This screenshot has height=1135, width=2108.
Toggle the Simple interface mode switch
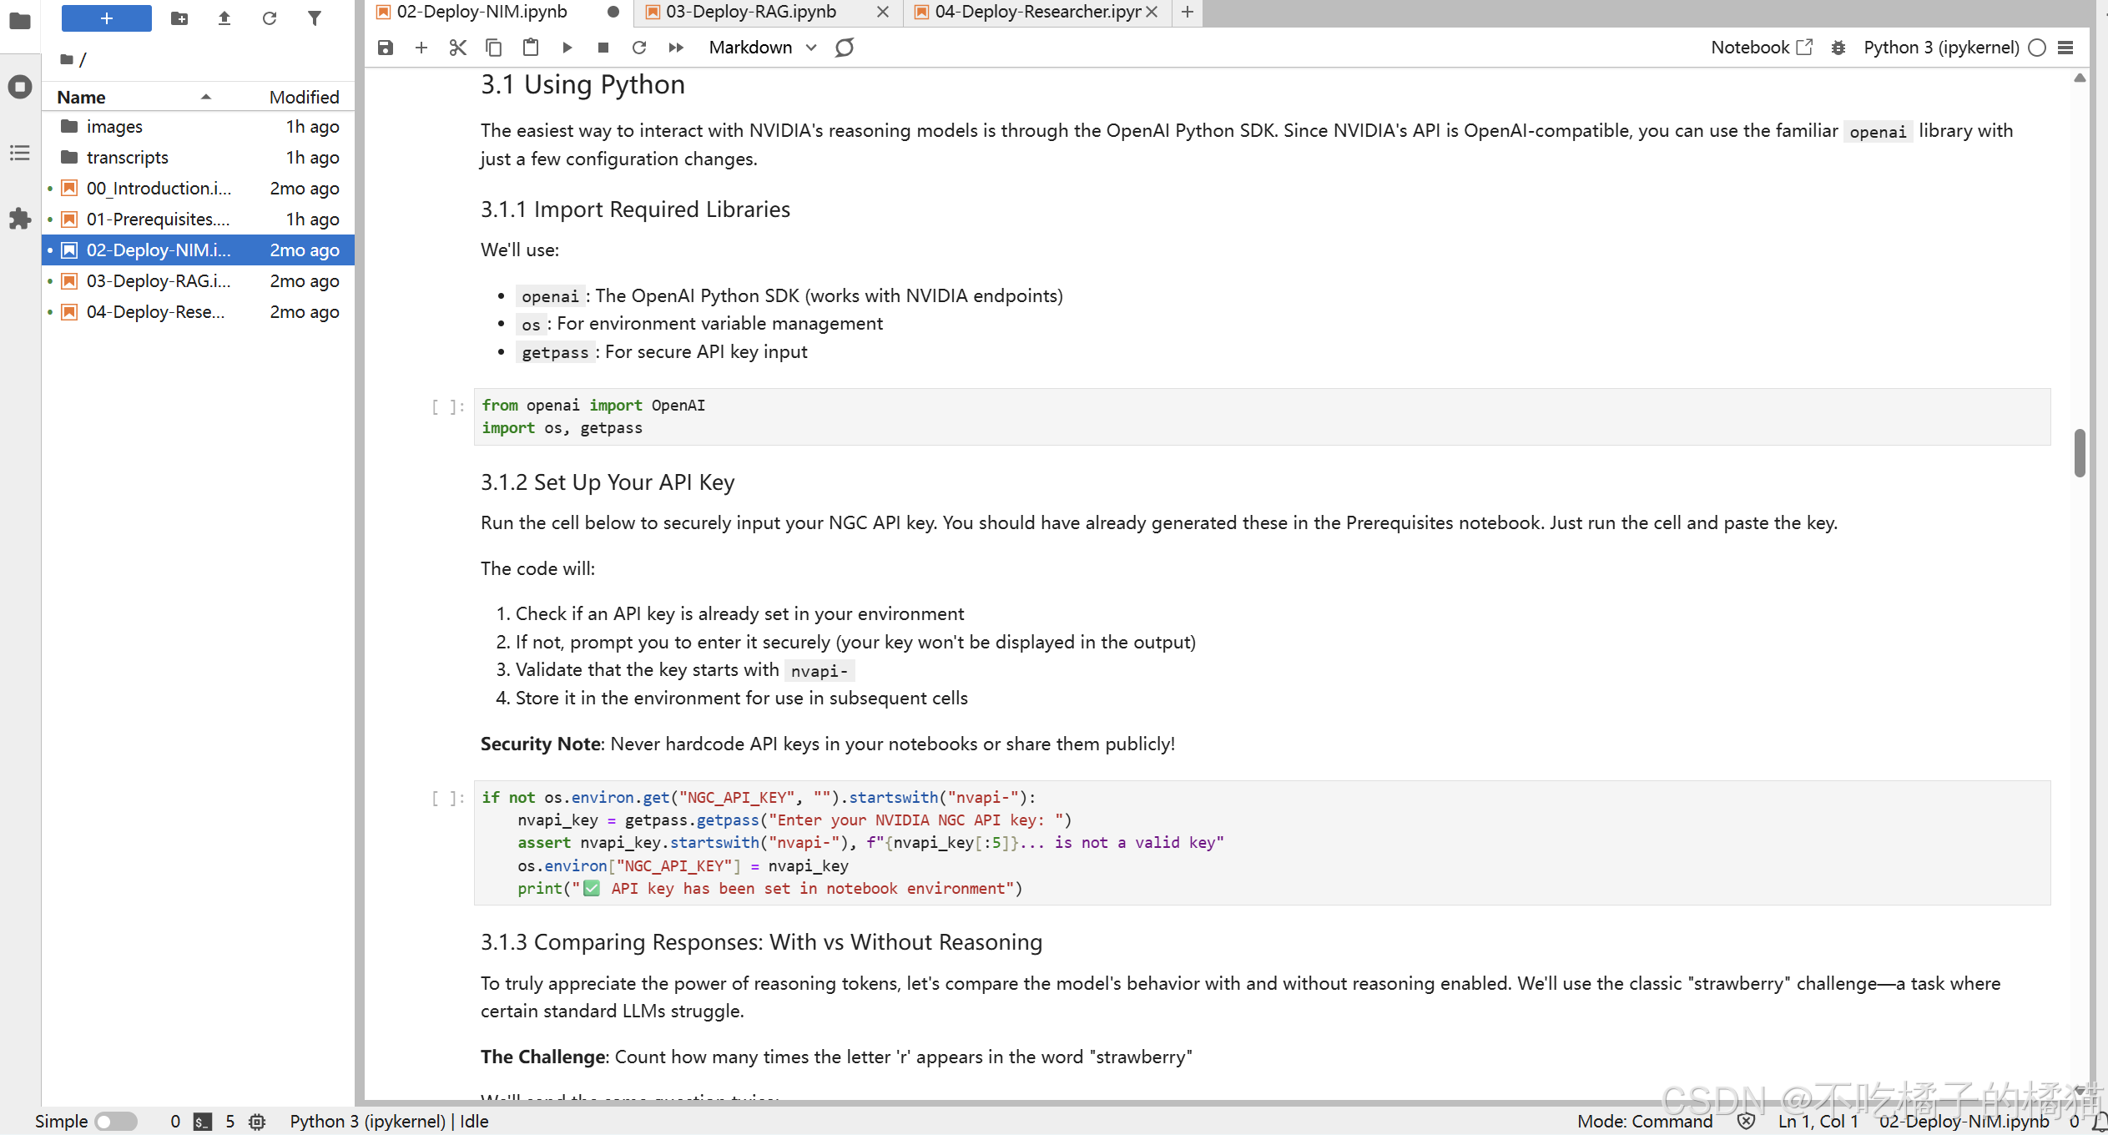(x=115, y=1121)
